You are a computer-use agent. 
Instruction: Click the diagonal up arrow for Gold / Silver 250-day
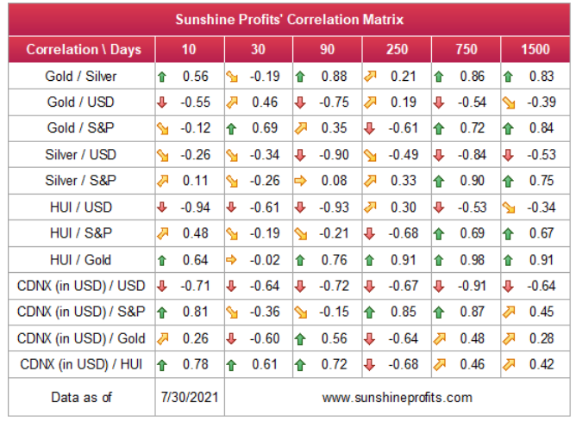coord(370,77)
